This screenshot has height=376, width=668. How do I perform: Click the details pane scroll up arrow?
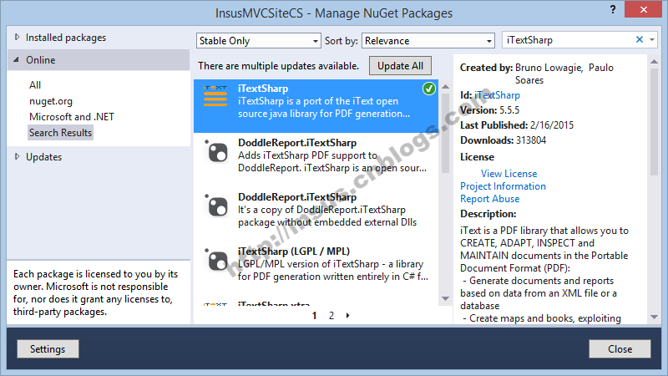(x=654, y=62)
